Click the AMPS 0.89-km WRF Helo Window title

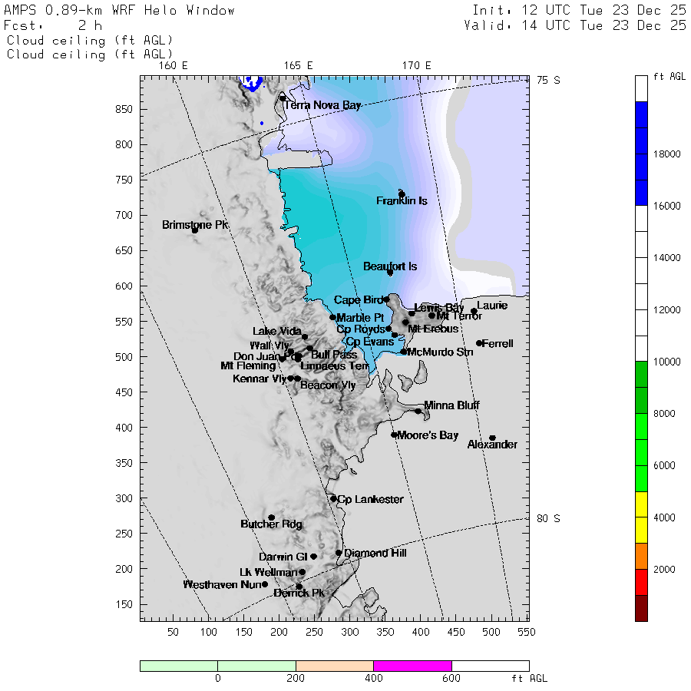point(119,11)
